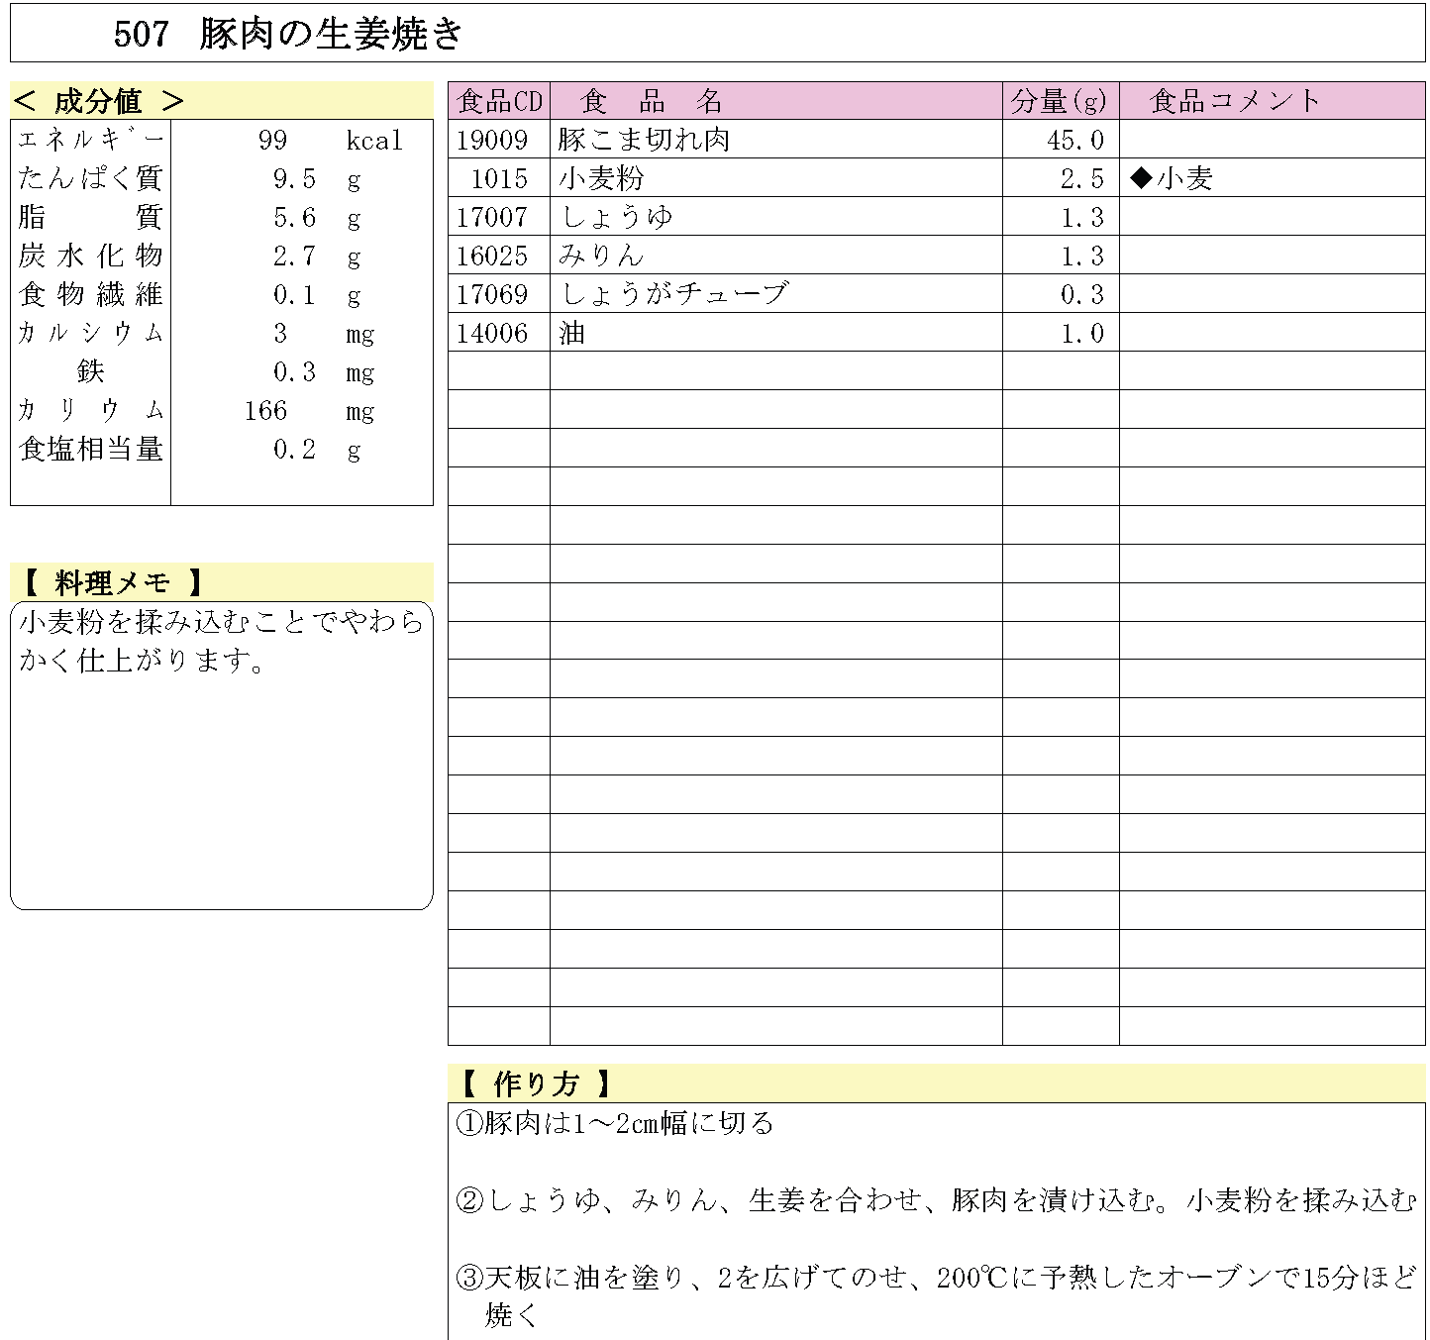Click the 食品CD column header
This screenshot has height=1340, width=1430.
[x=499, y=101]
